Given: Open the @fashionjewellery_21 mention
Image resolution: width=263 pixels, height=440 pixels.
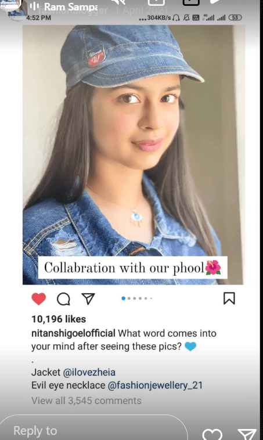Looking at the screenshot, I should tap(155, 385).
